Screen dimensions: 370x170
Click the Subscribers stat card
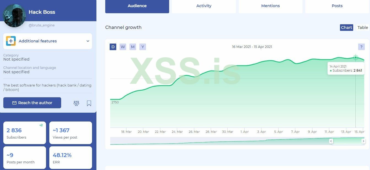25,133
